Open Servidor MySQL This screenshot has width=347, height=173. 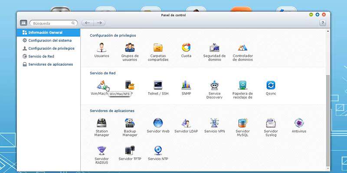pyautogui.click(x=242, y=123)
